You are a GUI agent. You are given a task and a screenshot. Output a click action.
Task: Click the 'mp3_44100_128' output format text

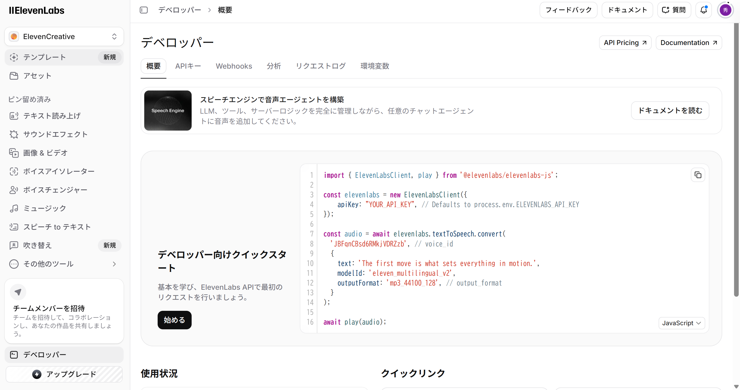pyautogui.click(x=413, y=283)
